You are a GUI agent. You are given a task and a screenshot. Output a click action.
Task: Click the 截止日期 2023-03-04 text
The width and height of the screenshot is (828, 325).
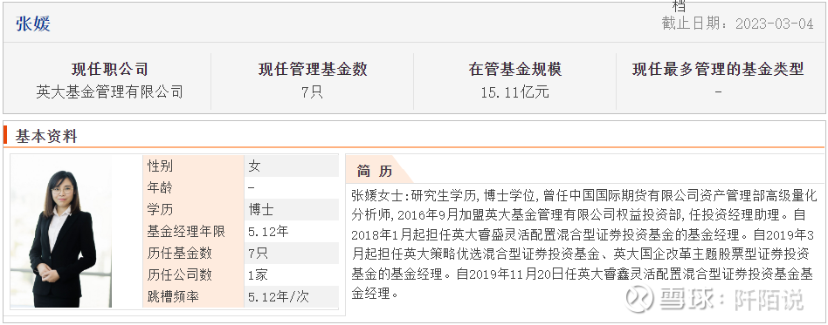point(738,24)
